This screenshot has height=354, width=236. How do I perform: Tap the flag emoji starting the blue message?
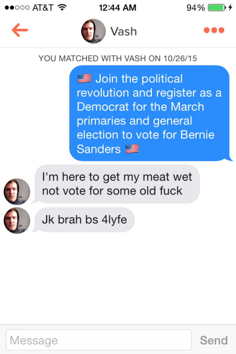pyautogui.click(x=84, y=79)
